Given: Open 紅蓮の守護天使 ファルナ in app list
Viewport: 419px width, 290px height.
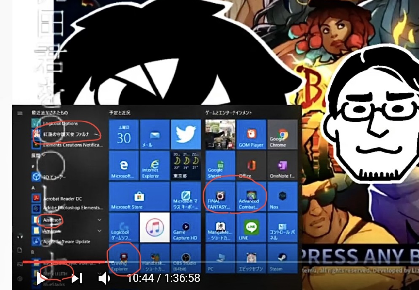Looking at the screenshot, I should (x=67, y=134).
